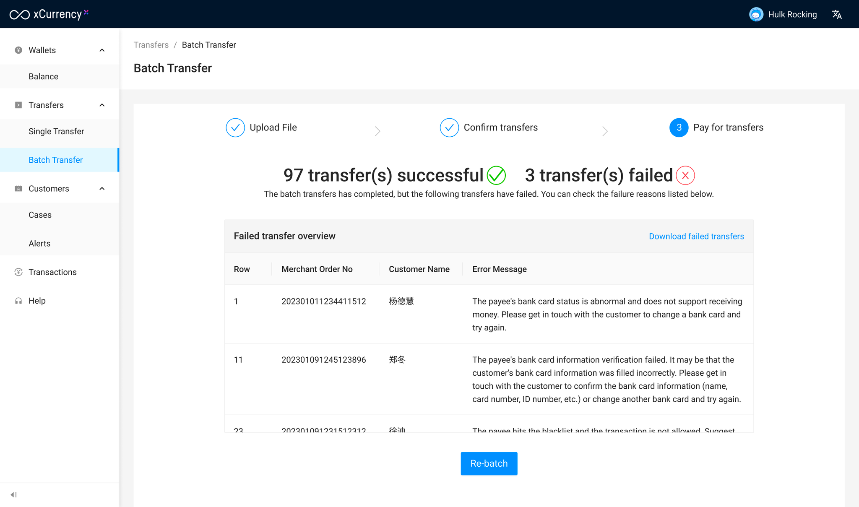Download failed transfers link

pos(696,237)
